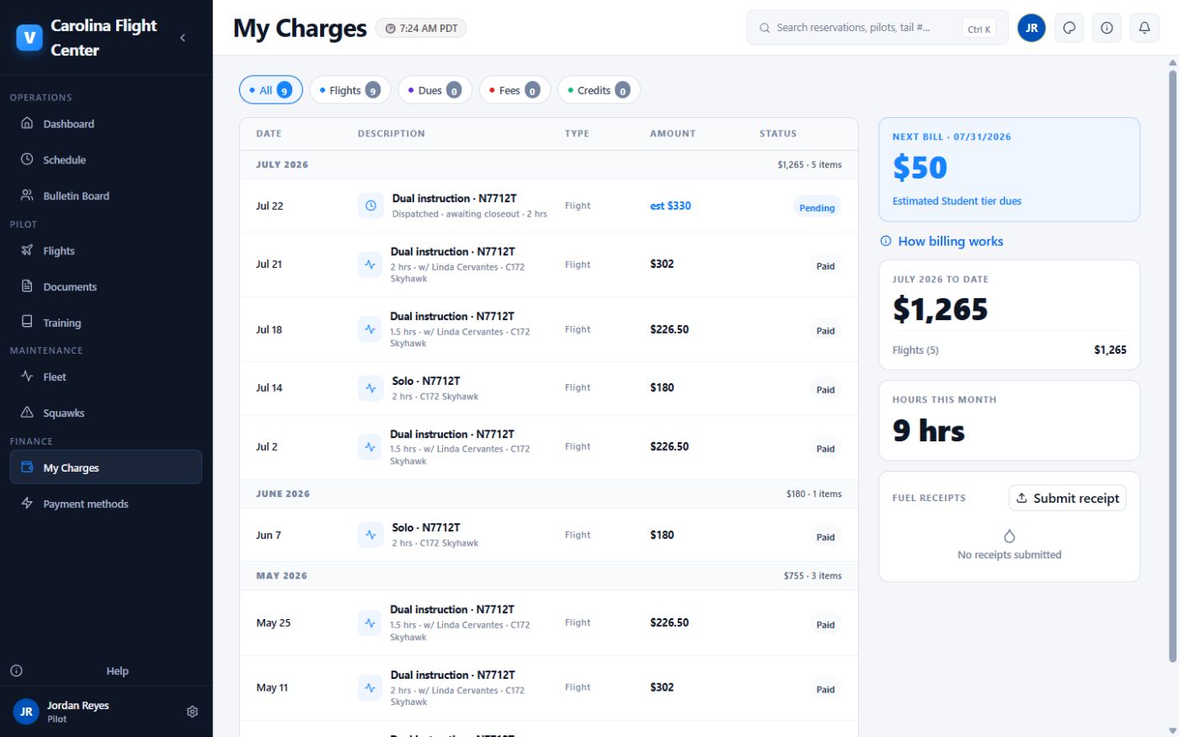Click the fuel droplet icon in receipts

pyautogui.click(x=1009, y=536)
